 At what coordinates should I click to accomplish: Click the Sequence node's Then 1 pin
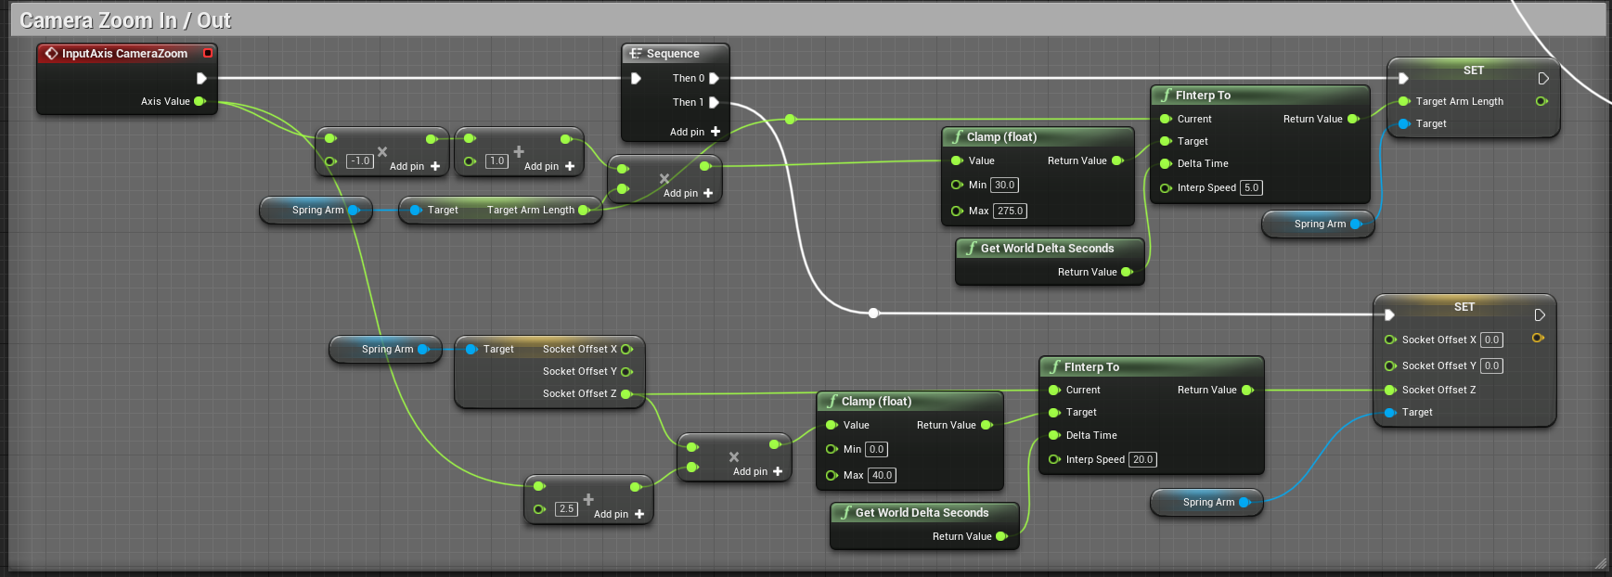coord(714,103)
